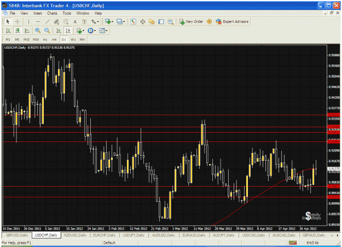
Task: Draw a vertical line on the chart
Action: click(28, 21)
